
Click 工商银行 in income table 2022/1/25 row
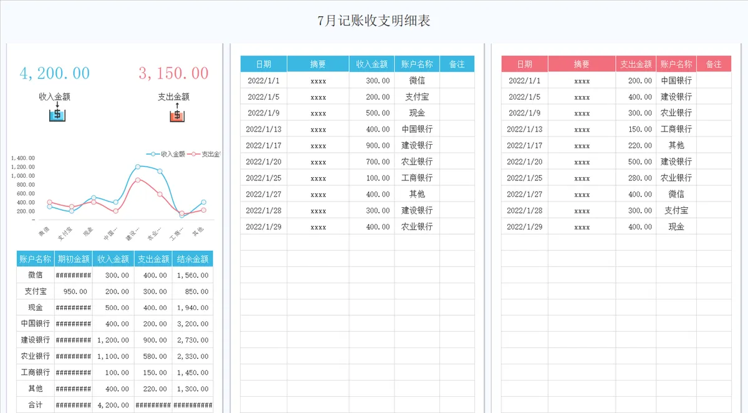coord(417,178)
